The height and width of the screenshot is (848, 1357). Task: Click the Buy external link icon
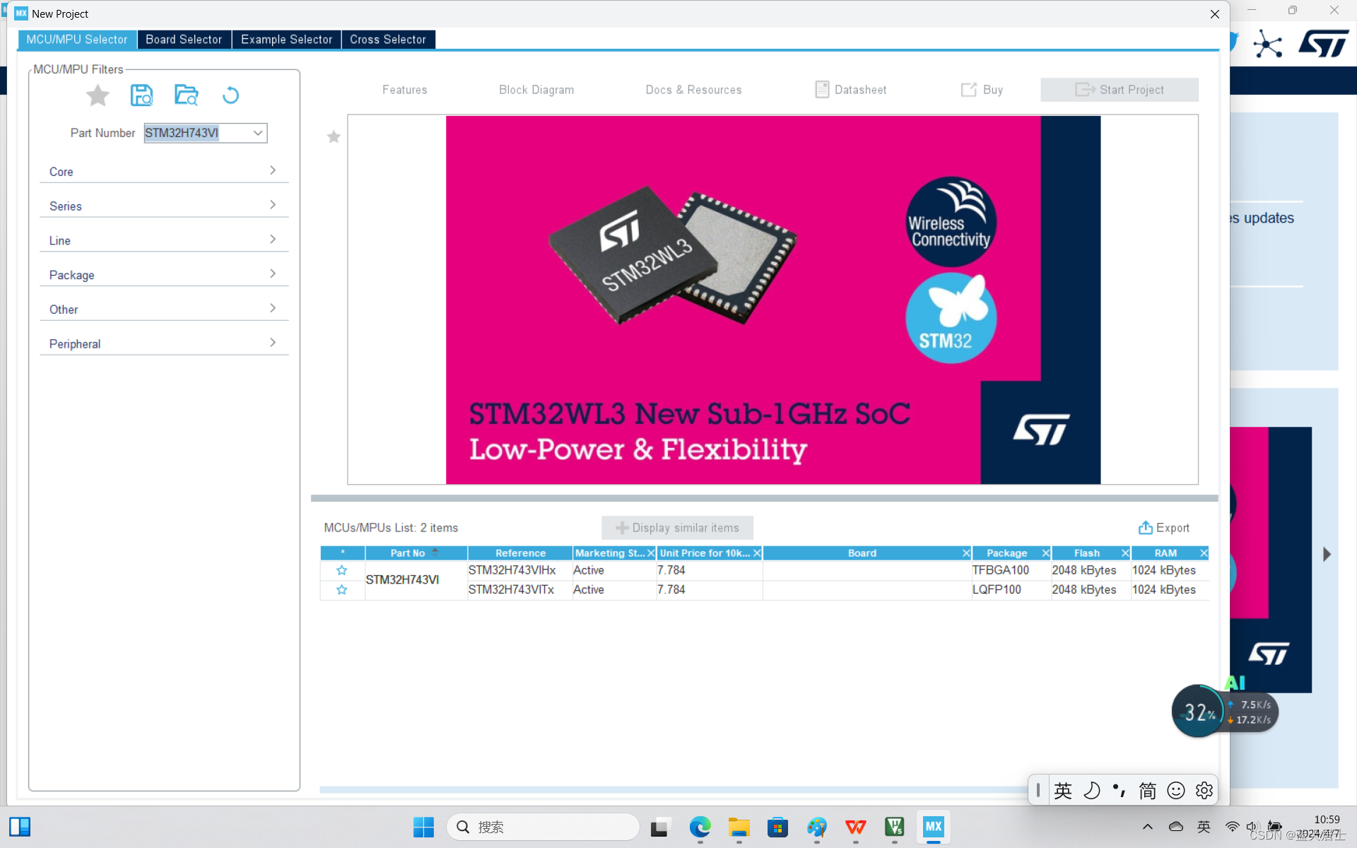click(x=968, y=90)
